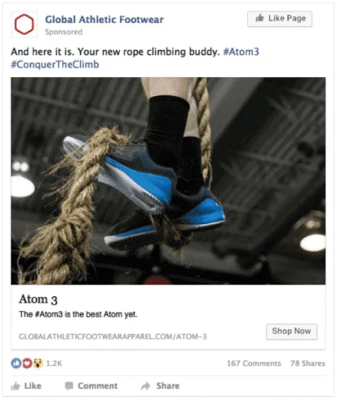Click the red hexagon page logo

(24, 25)
